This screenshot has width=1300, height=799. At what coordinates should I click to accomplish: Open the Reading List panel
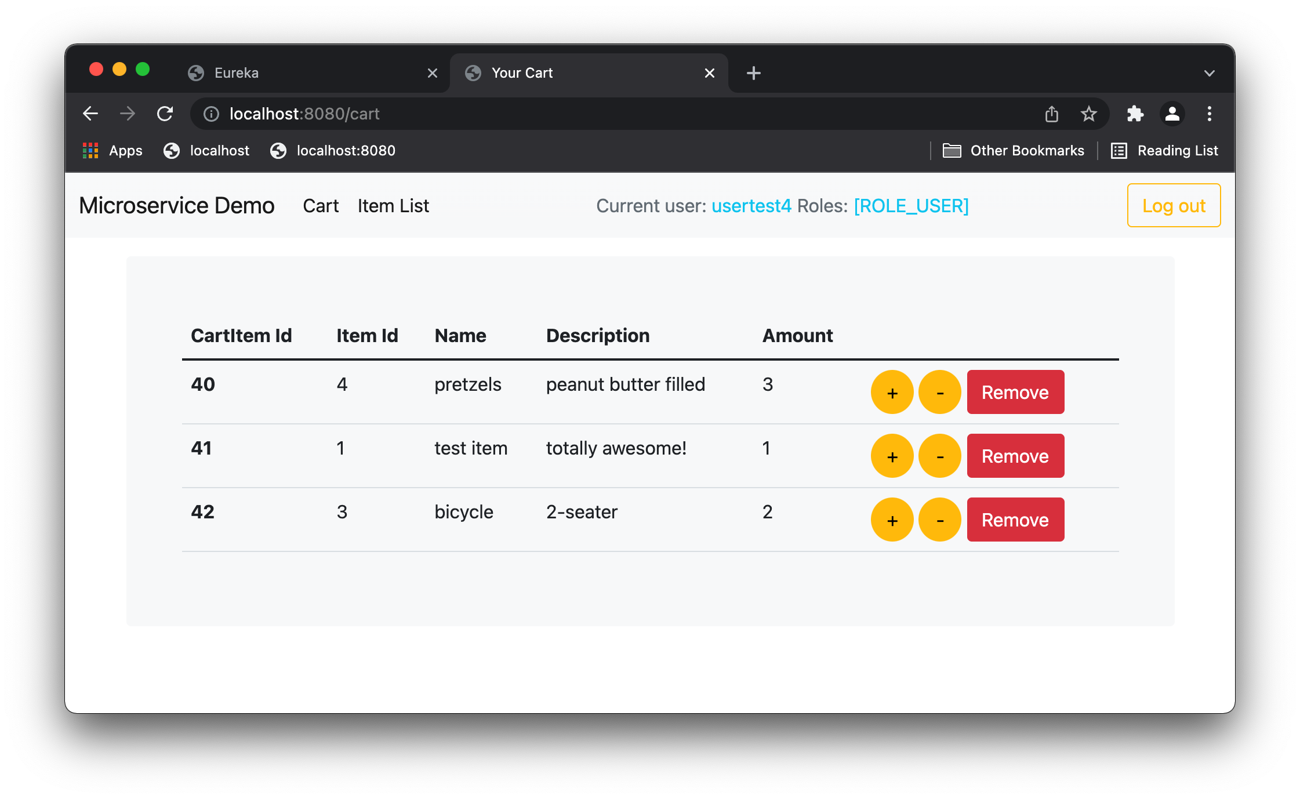pos(1164,151)
